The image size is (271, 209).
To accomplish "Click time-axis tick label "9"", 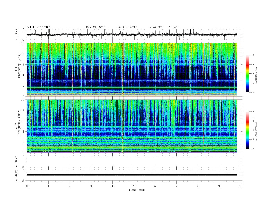I will pyautogui.click(x=219, y=186).
